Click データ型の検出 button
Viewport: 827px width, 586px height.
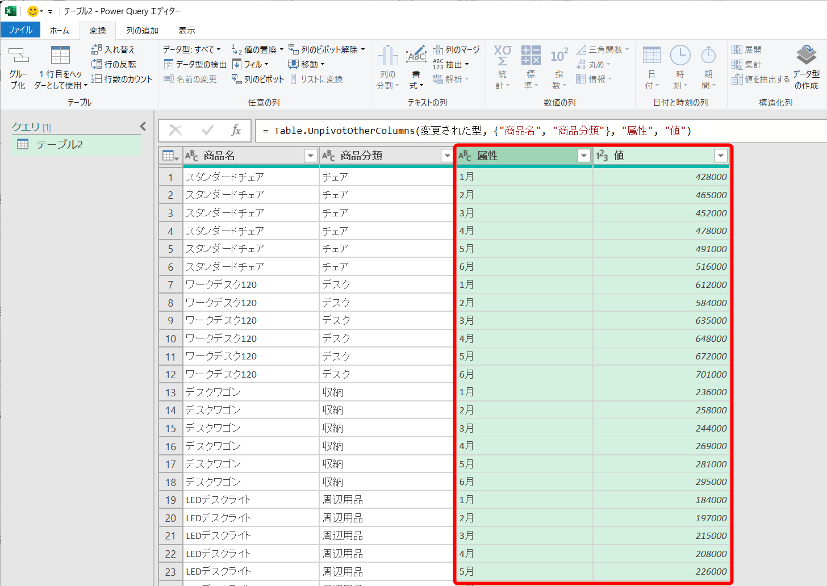pyautogui.click(x=195, y=64)
